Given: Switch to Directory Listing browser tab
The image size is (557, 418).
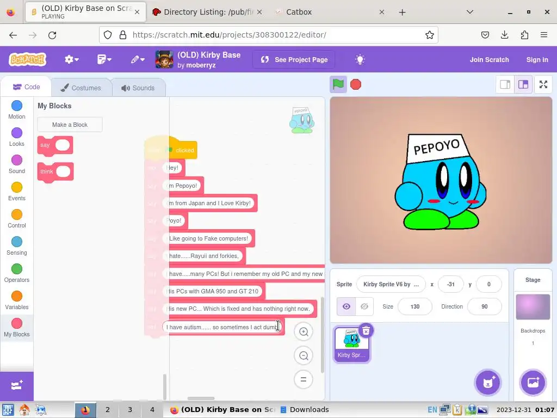Looking at the screenshot, I should tap(208, 12).
